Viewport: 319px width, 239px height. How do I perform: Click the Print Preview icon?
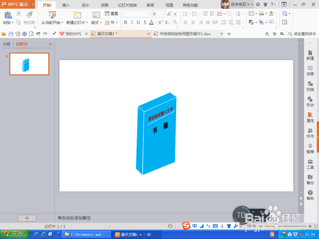31,34
